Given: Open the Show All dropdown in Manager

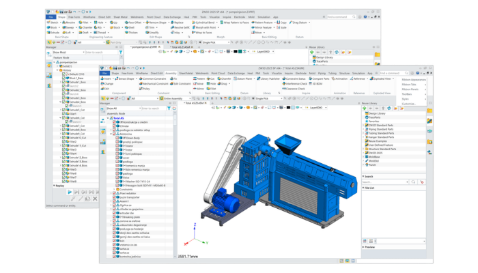Looking at the screenshot, I should coord(124,108).
